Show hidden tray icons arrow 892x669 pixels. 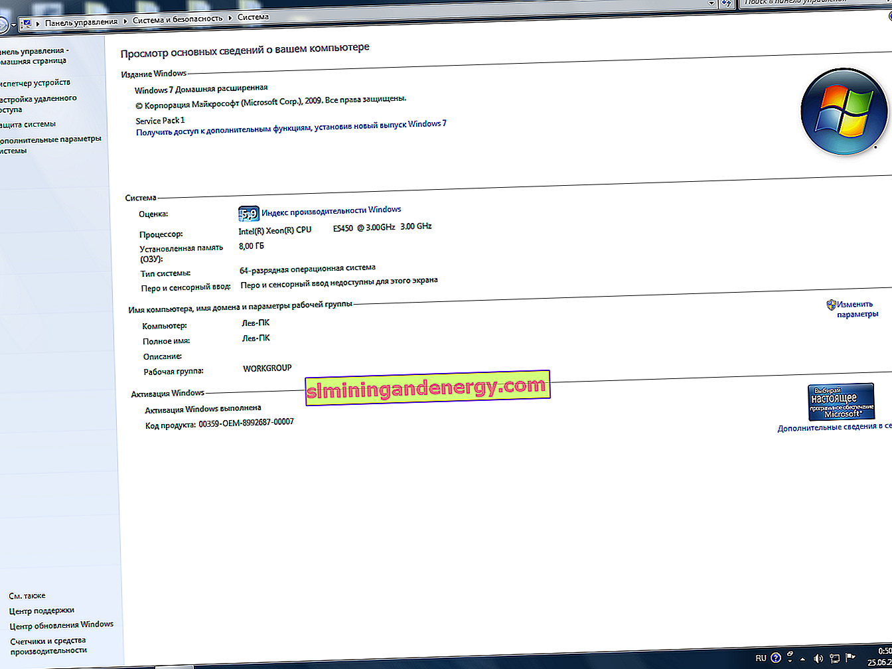coord(803,659)
